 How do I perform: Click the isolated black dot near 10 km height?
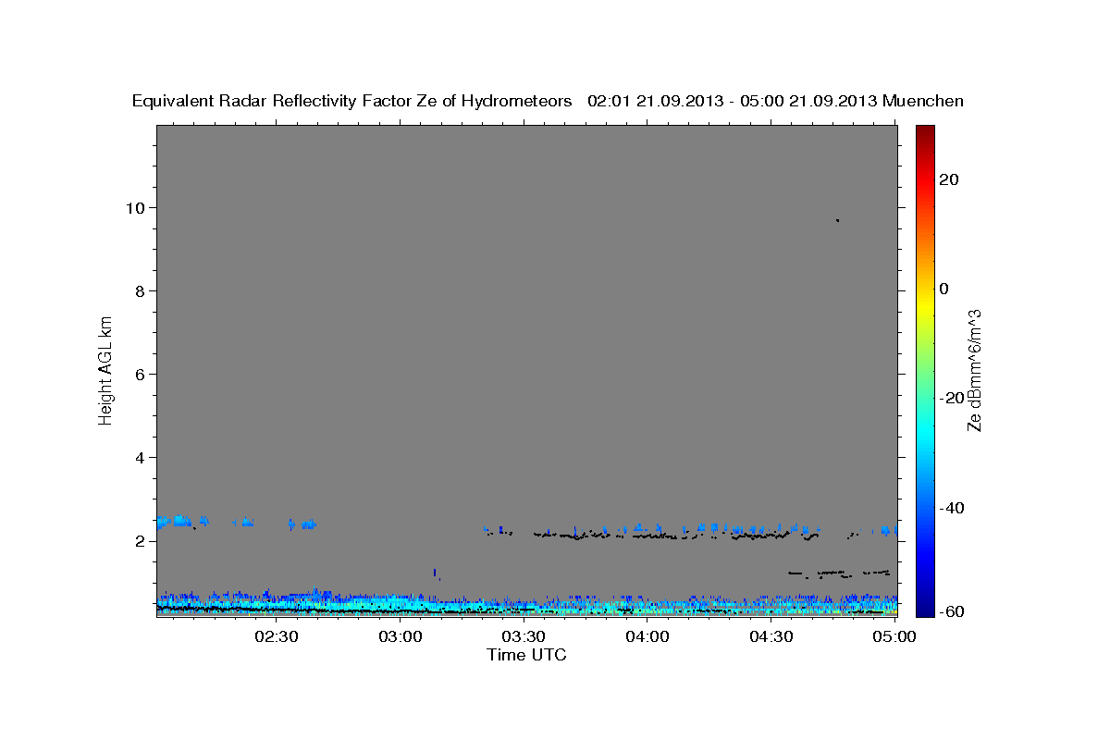tap(837, 220)
